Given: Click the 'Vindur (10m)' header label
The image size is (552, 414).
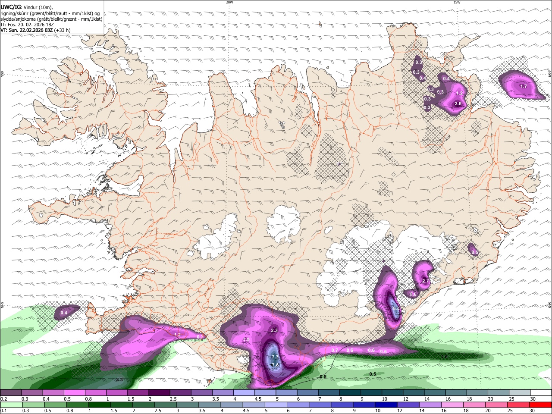Looking at the screenshot, I should pyautogui.click(x=38, y=7).
